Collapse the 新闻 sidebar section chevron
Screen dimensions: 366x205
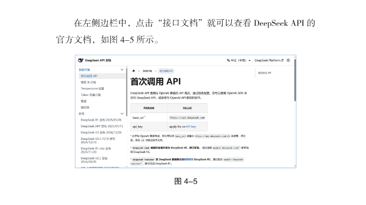point(122,113)
